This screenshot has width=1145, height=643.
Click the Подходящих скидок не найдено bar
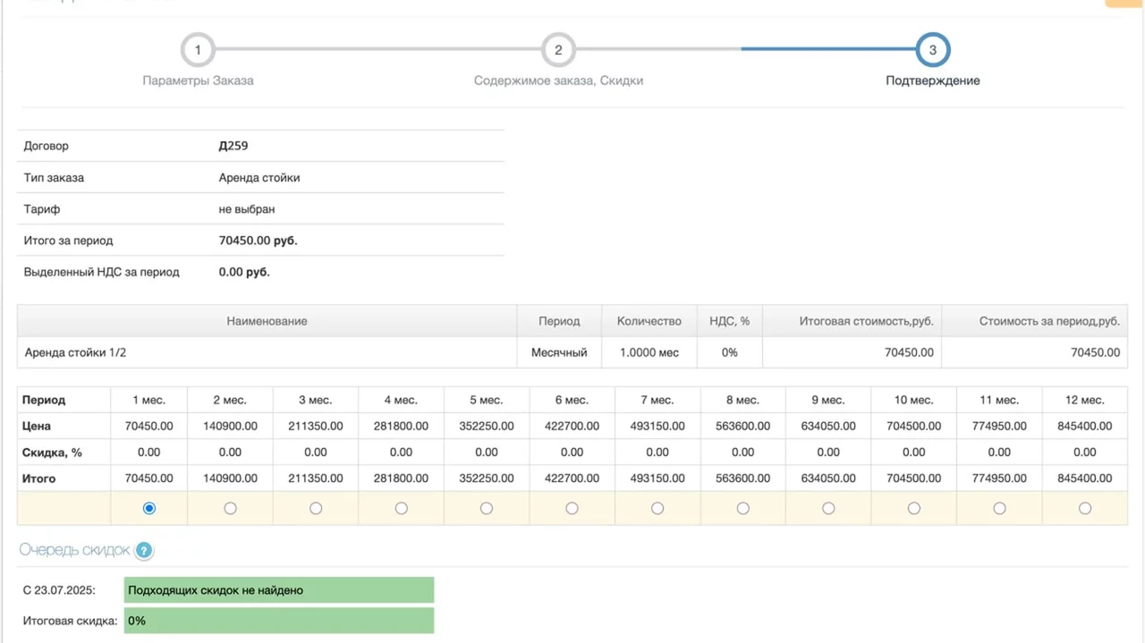click(x=278, y=590)
